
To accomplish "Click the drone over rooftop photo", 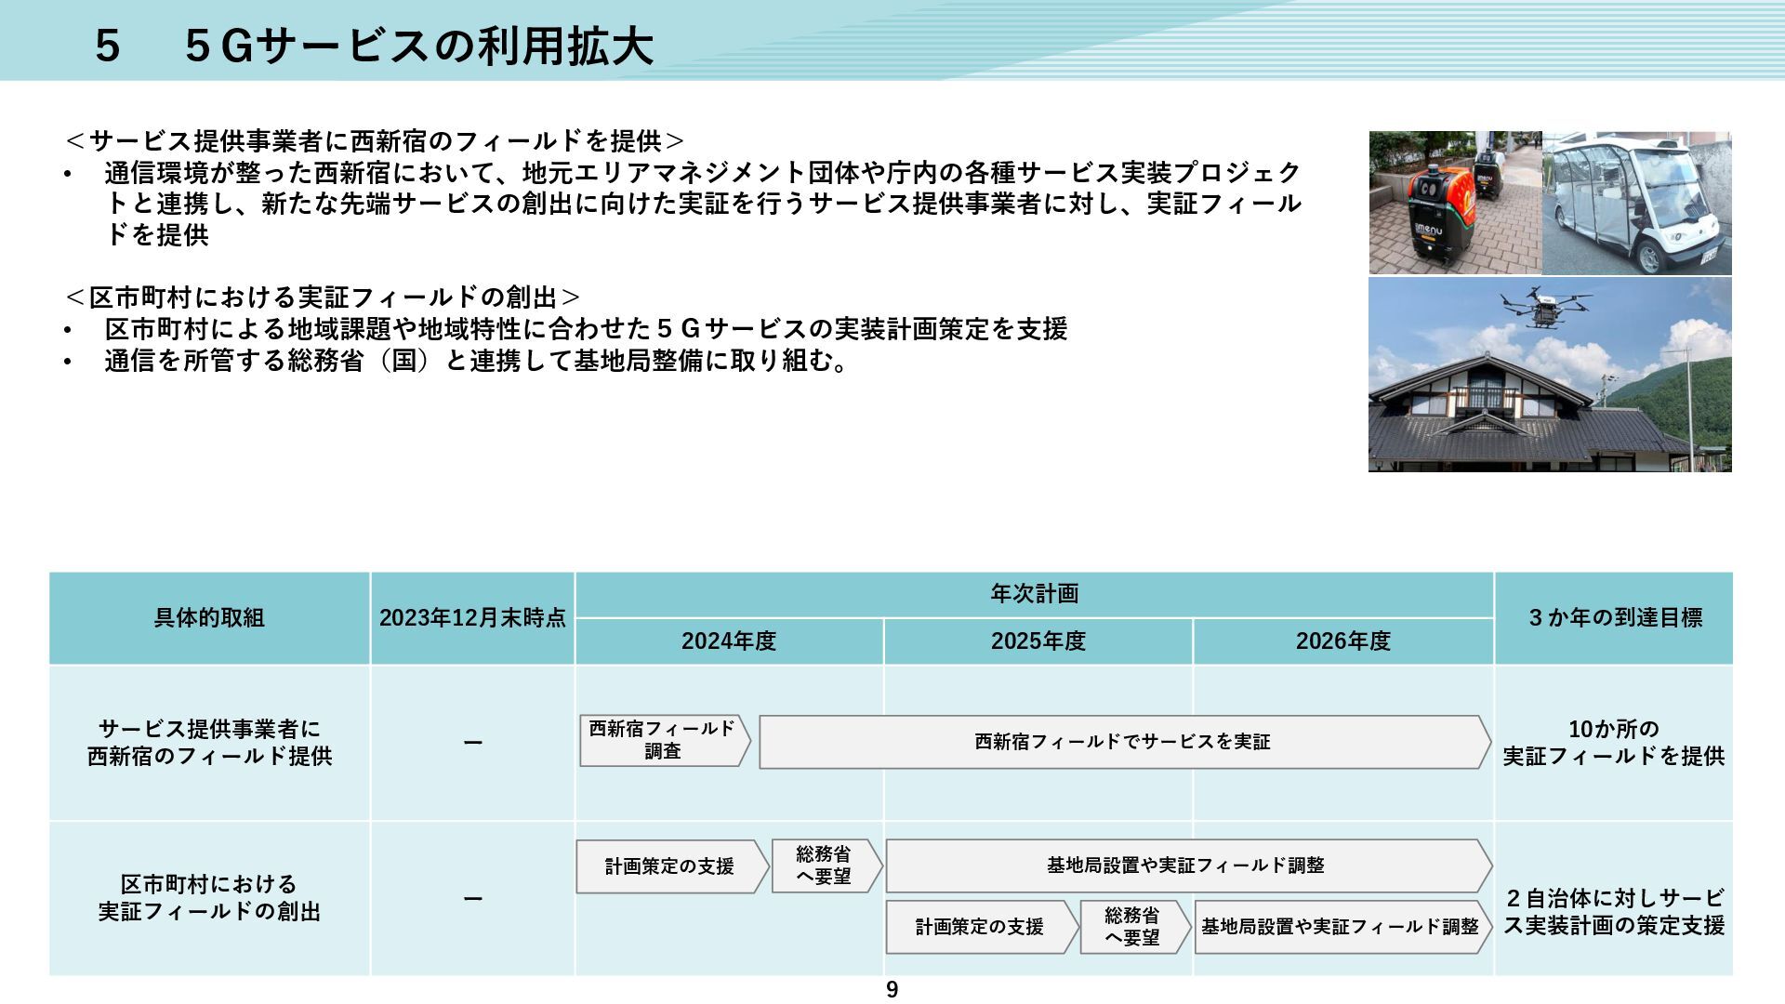I will click(1550, 375).
